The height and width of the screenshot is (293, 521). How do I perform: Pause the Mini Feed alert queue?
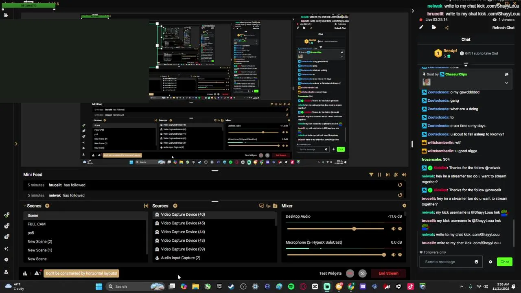379,175
